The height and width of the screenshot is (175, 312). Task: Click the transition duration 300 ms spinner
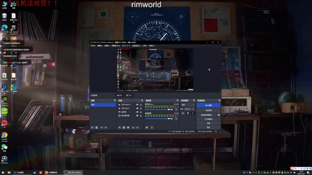189,109
